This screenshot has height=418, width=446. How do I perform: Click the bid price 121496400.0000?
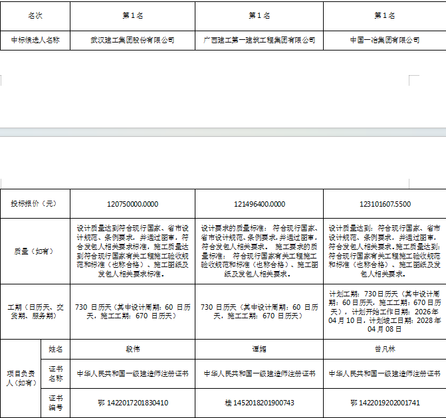point(259,204)
